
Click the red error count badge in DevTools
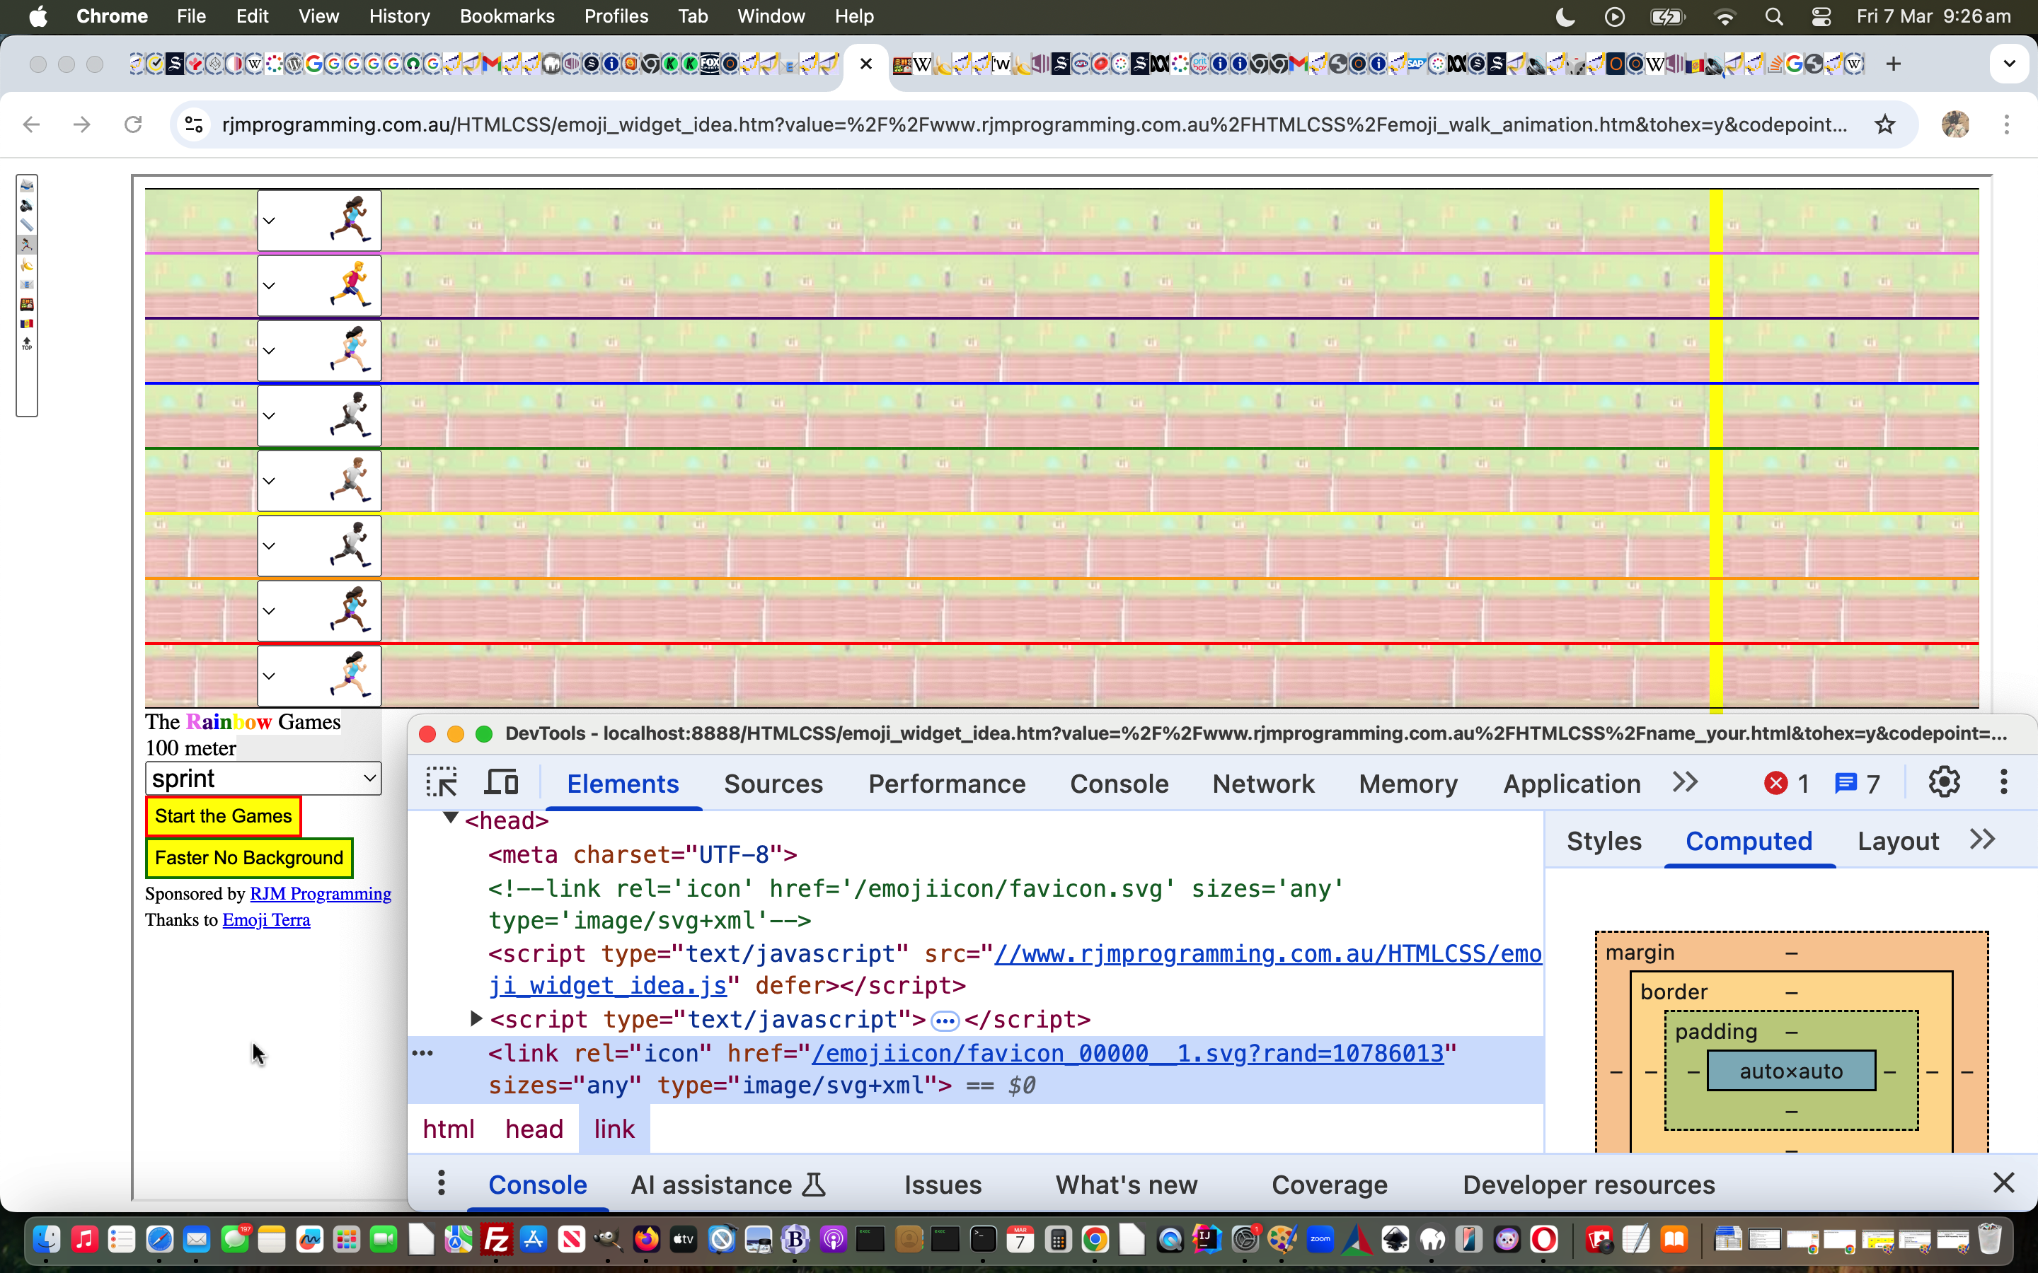pos(1786,784)
